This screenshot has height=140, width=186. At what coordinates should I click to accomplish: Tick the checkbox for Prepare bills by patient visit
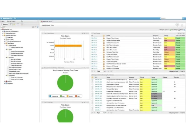pyautogui.click(x=92, y=91)
